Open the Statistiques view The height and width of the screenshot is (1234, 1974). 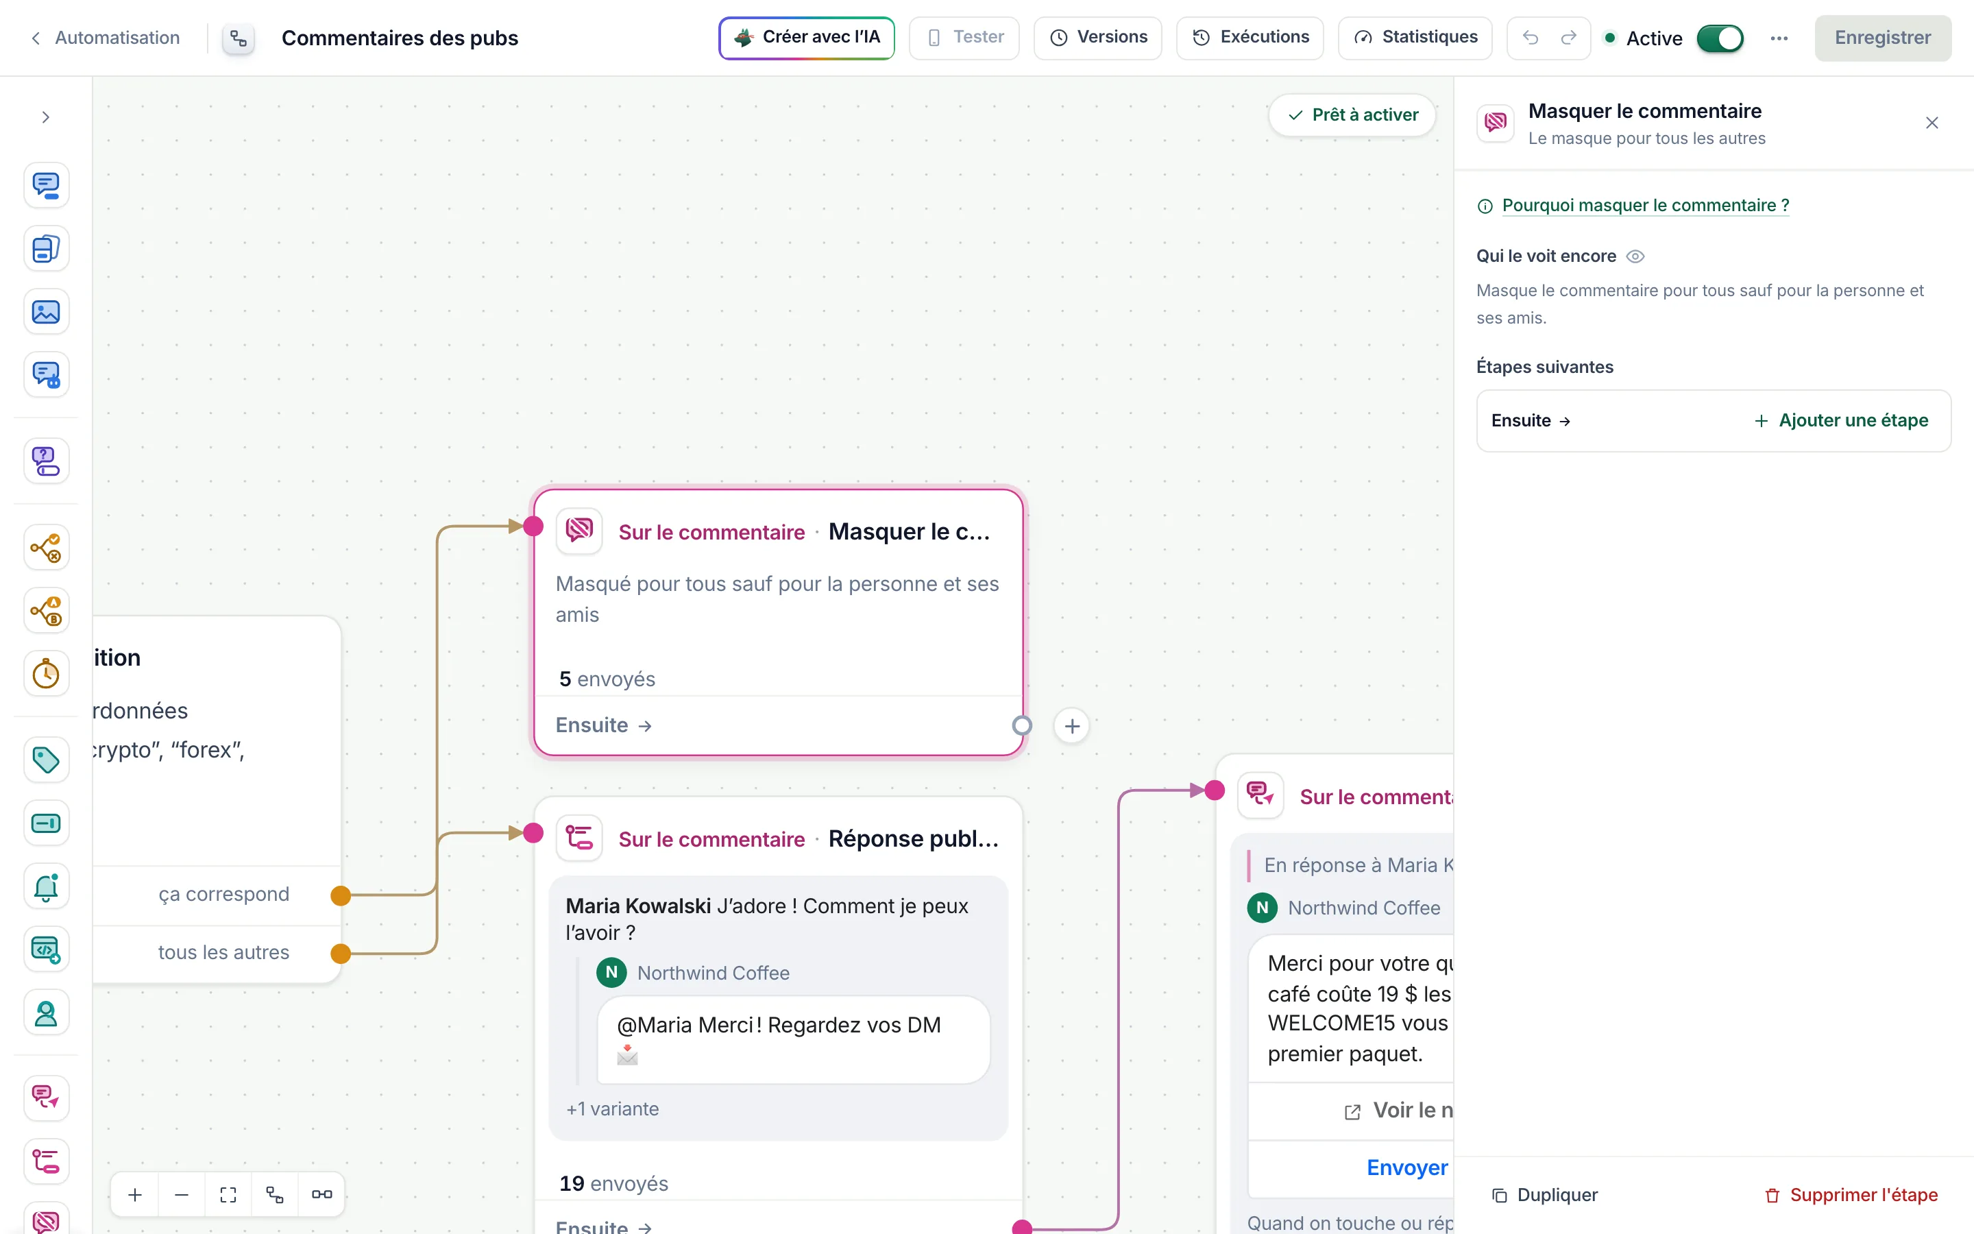point(1415,38)
